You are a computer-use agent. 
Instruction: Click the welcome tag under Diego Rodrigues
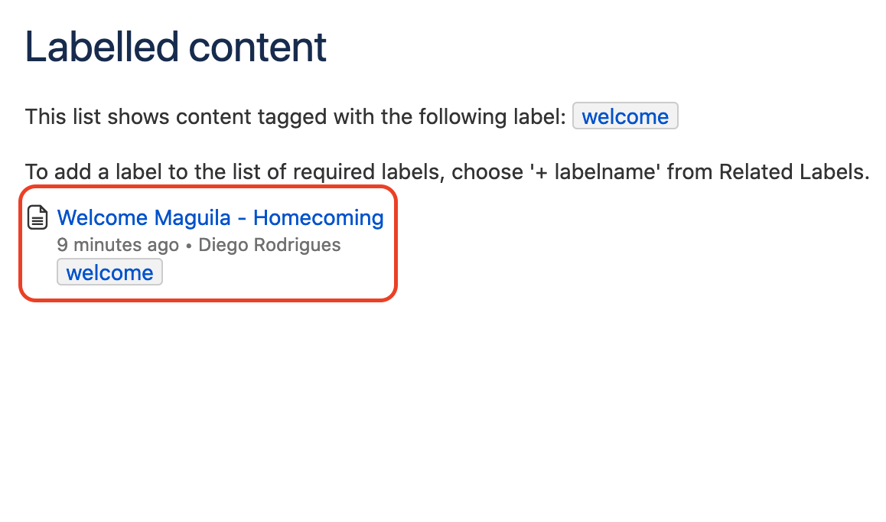pos(109,272)
